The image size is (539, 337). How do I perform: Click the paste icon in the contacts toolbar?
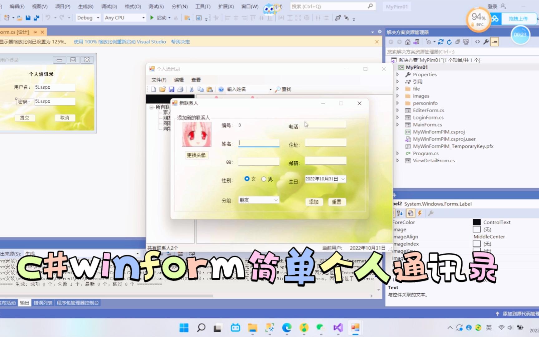[210, 89]
